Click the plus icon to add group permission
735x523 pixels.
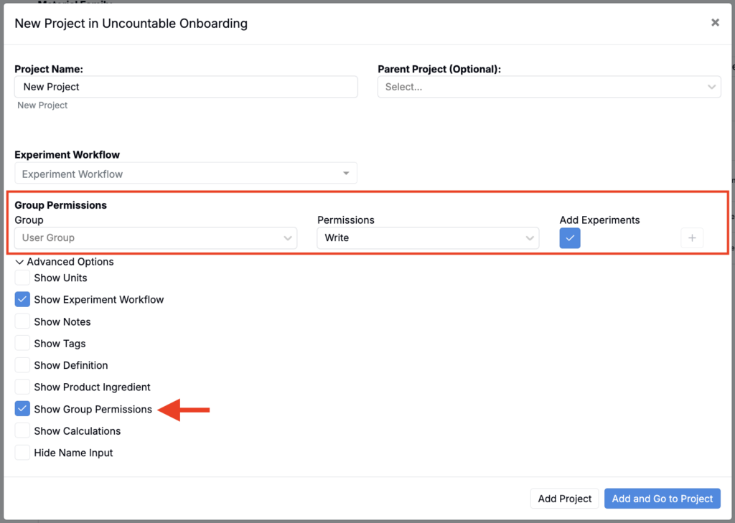point(692,238)
